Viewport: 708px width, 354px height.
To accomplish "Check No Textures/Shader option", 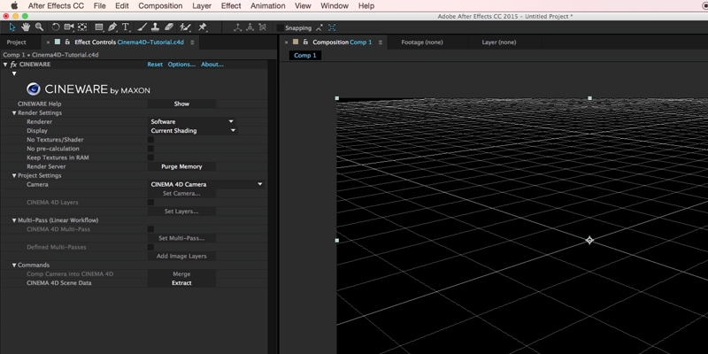I will point(150,140).
